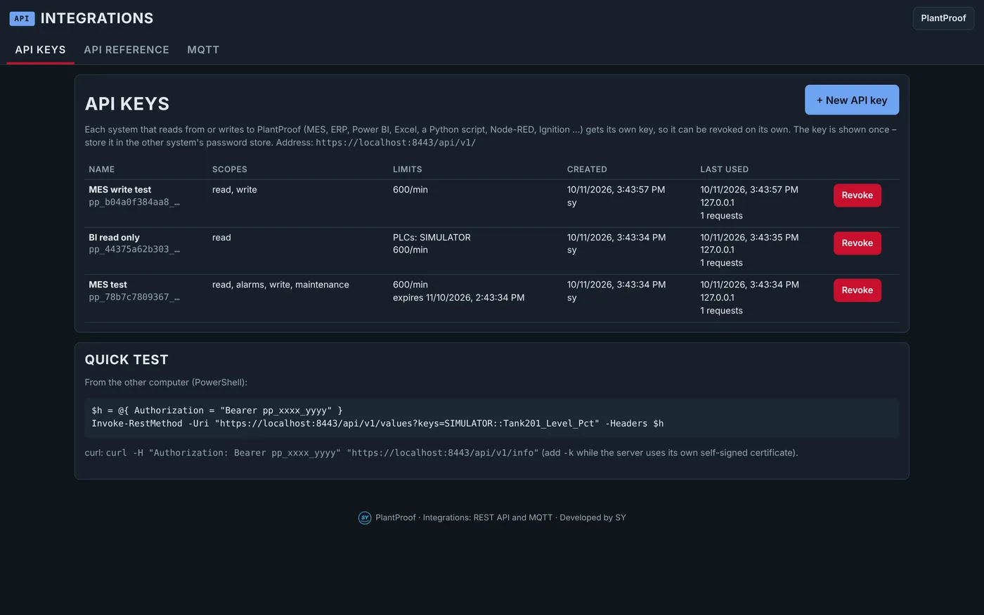The width and height of the screenshot is (984, 615).
Task: Revoke the BI read only key
Action: (857, 243)
